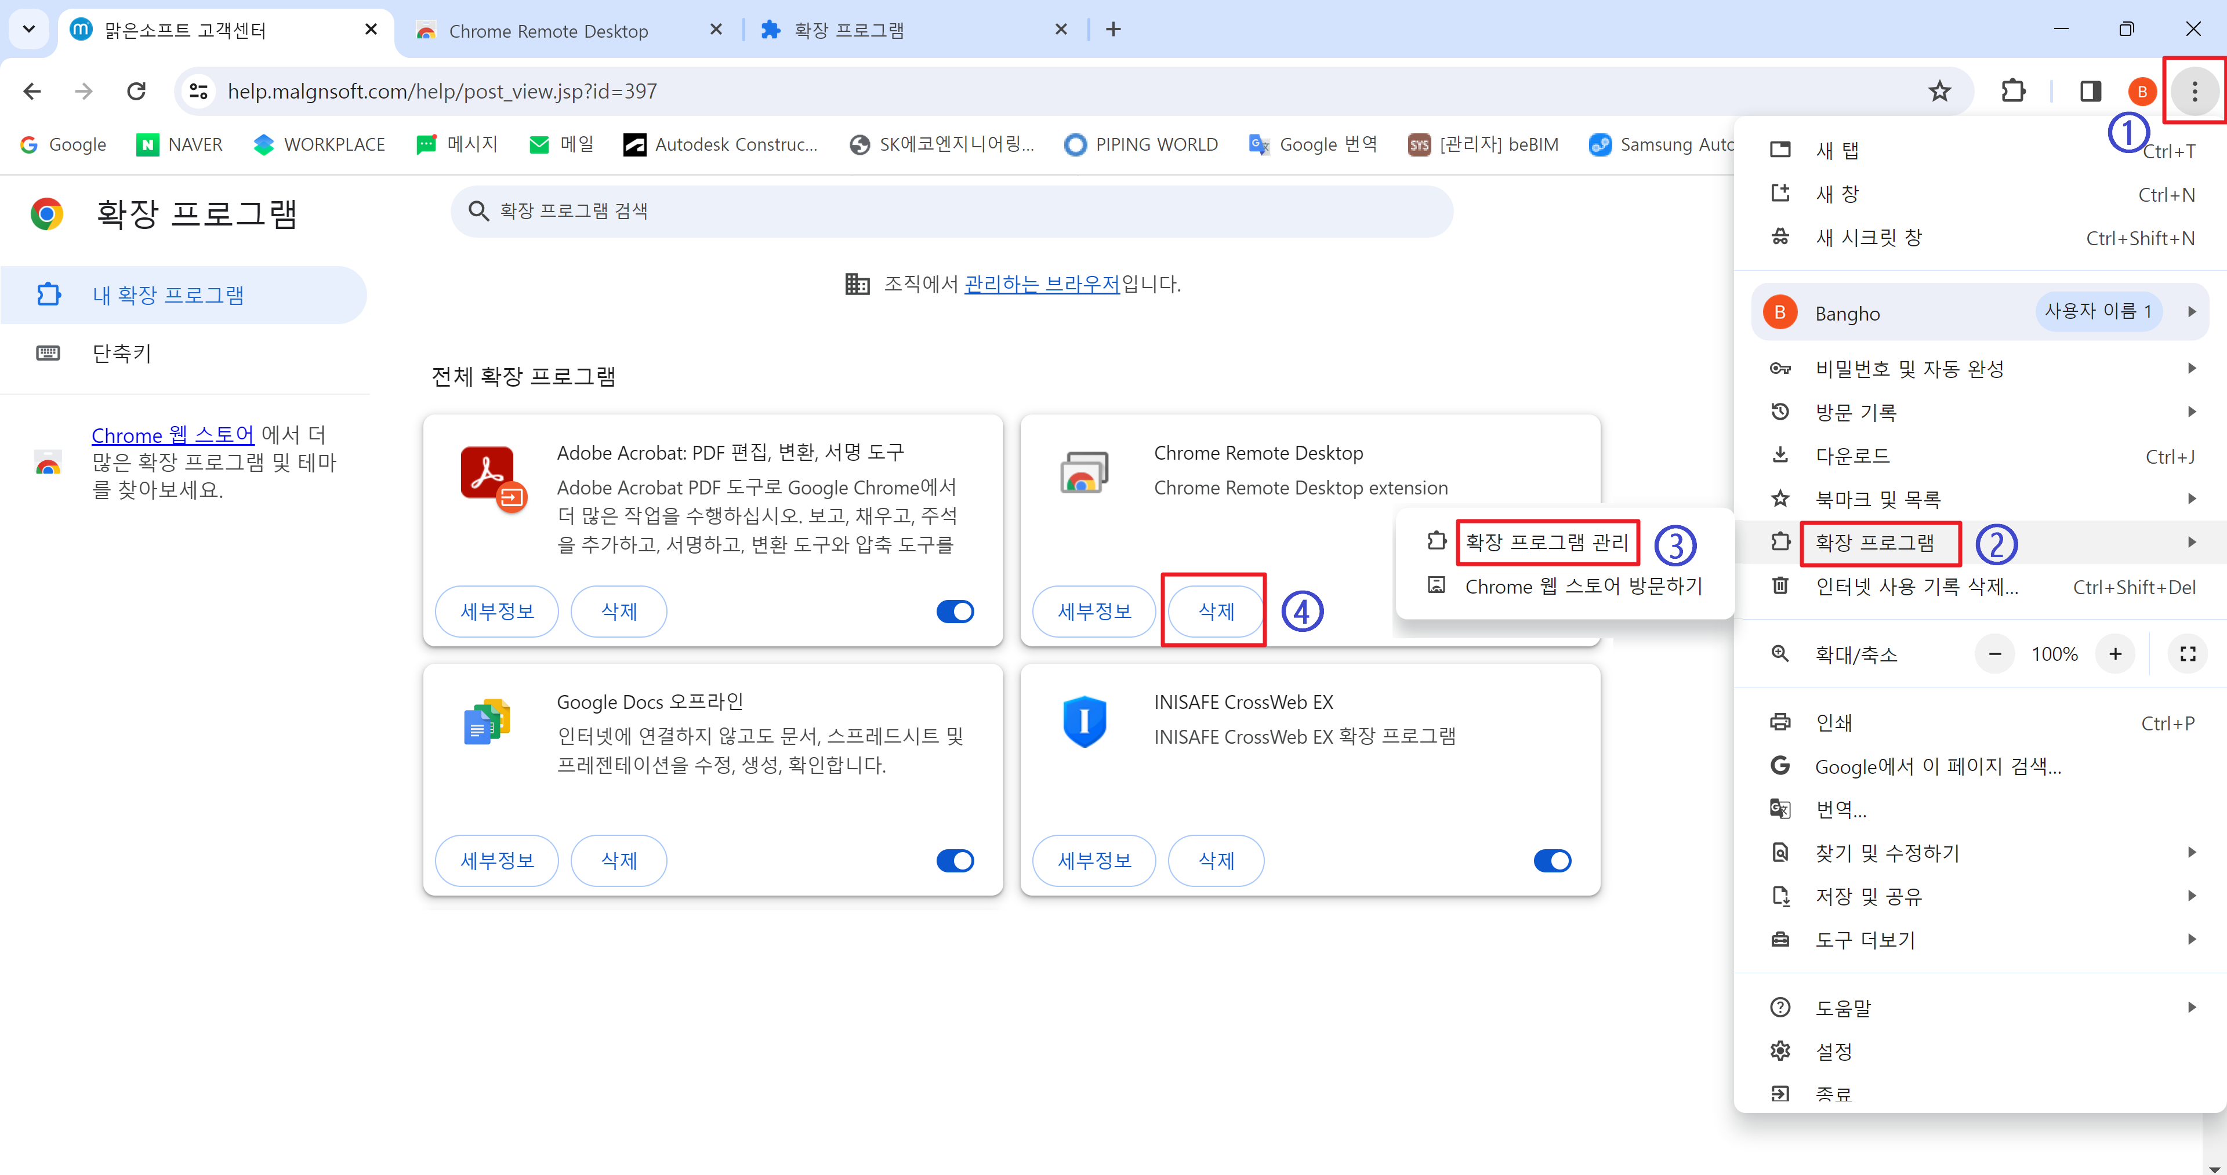Open 세부정보 for Adobe Acrobat
The width and height of the screenshot is (2227, 1175).
click(497, 612)
